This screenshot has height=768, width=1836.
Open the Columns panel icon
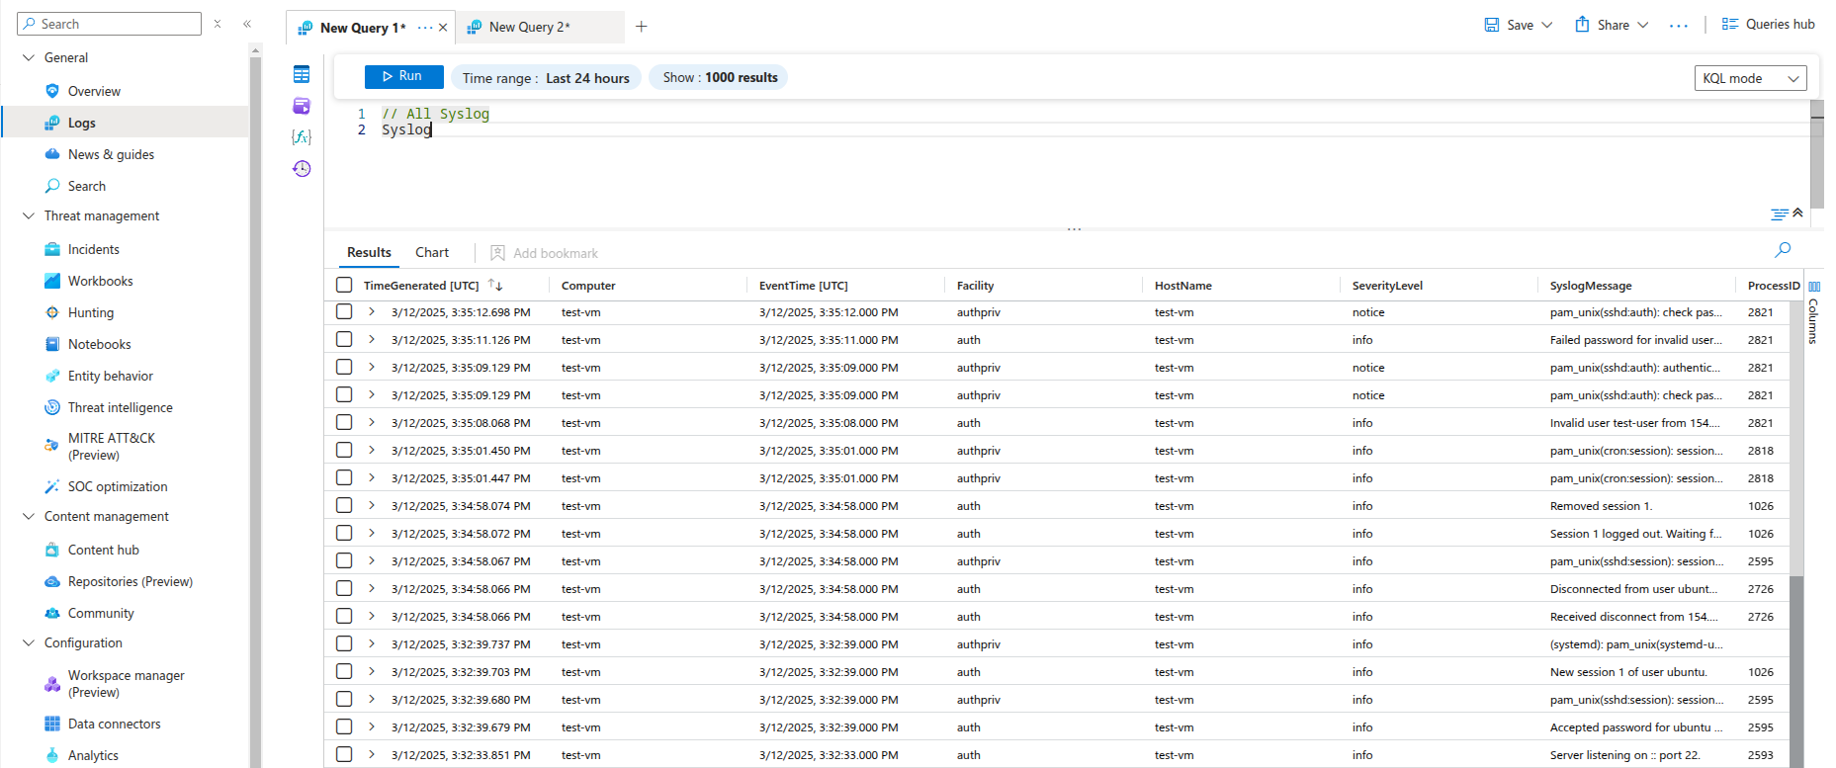tap(1814, 287)
